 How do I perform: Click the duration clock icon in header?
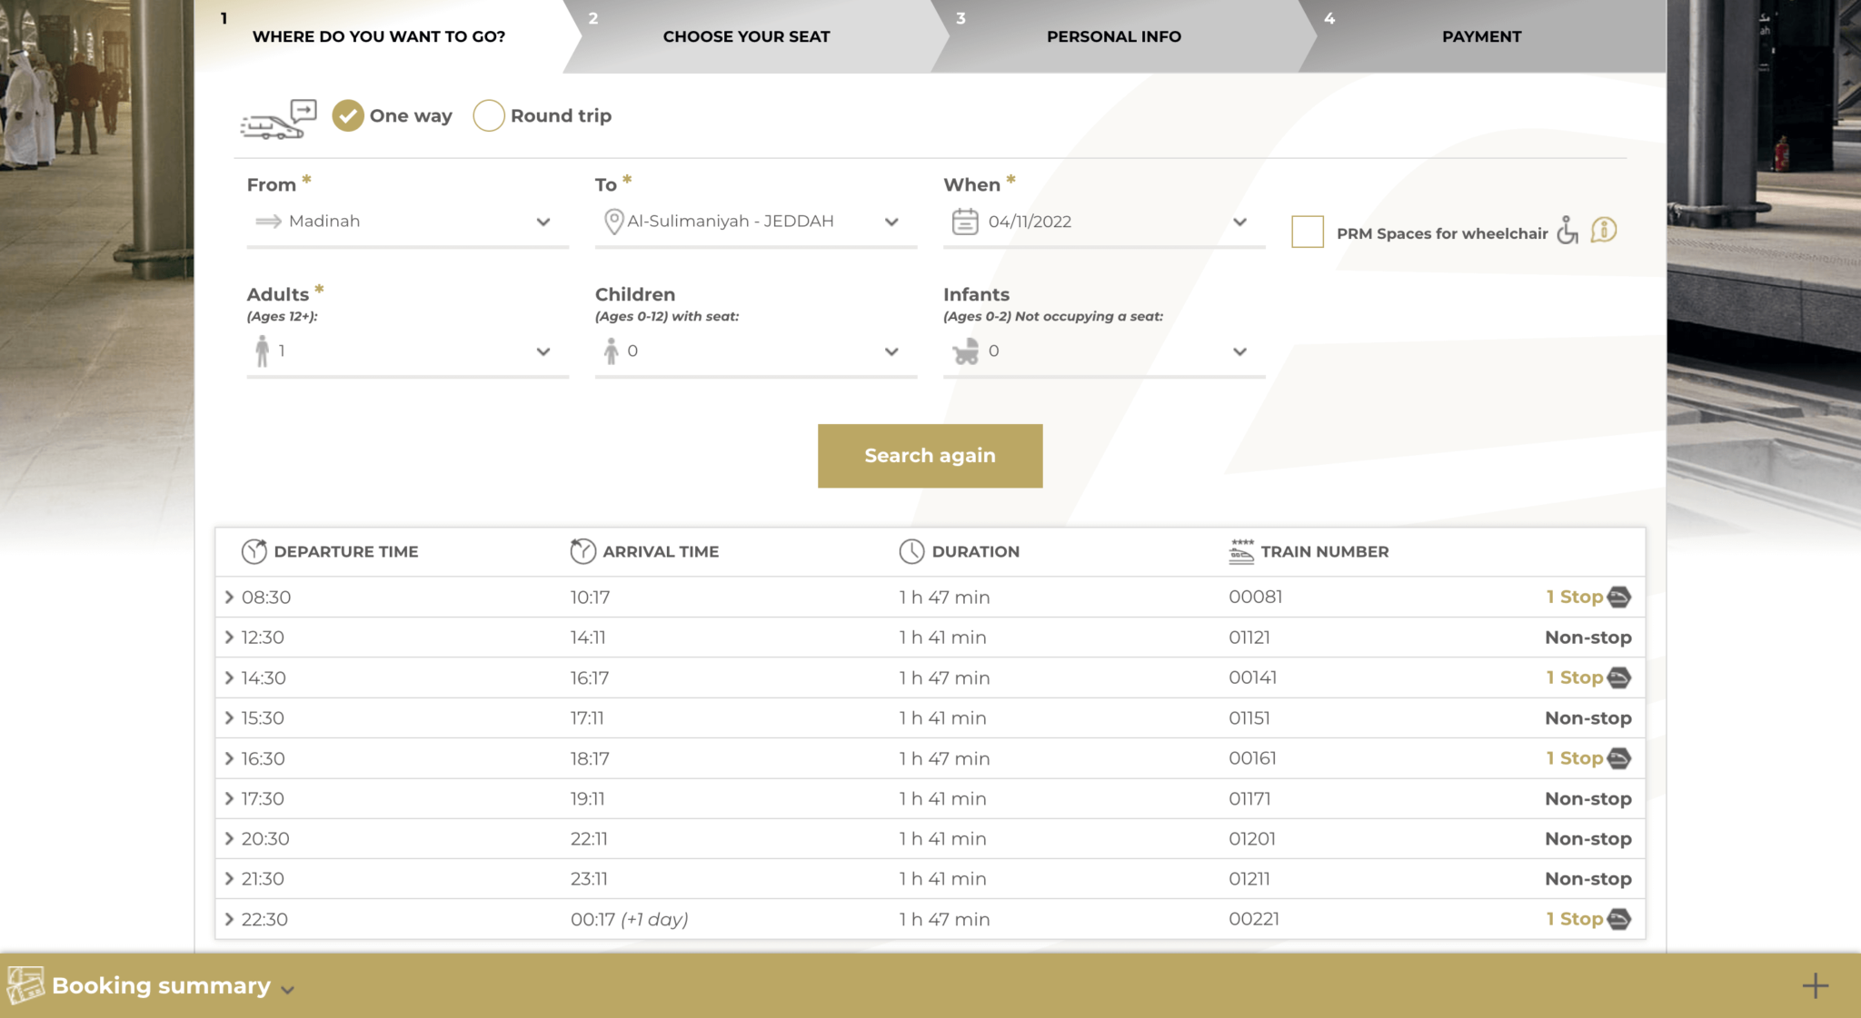click(x=911, y=551)
